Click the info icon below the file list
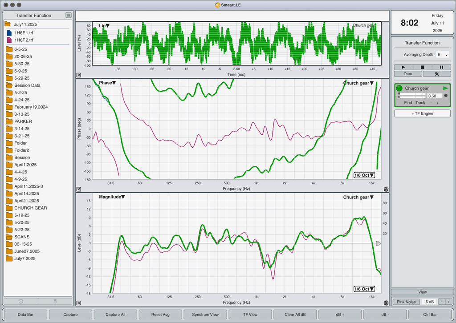Image resolution: width=456 pixels, height=323 pixels. 20,301
